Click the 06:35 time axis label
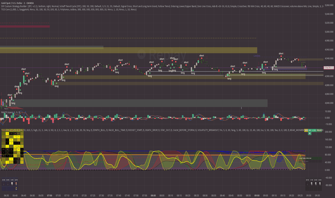 [6, 195]
